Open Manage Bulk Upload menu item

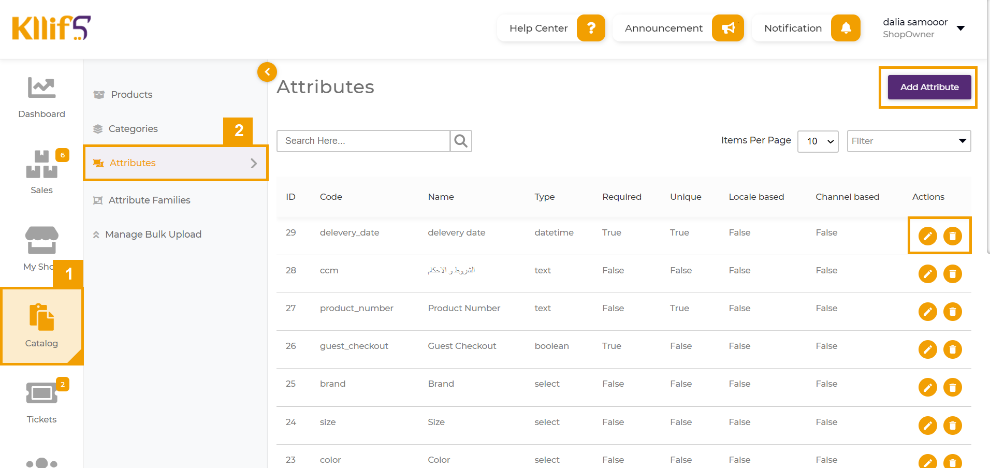tap(153, 235)
